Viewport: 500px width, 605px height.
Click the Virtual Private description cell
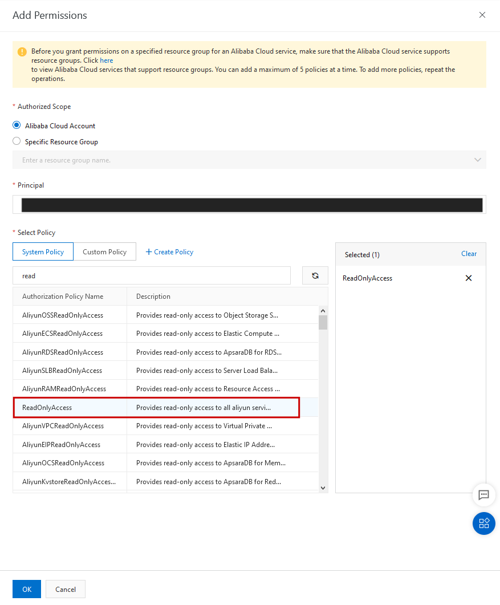click(204, 425)
